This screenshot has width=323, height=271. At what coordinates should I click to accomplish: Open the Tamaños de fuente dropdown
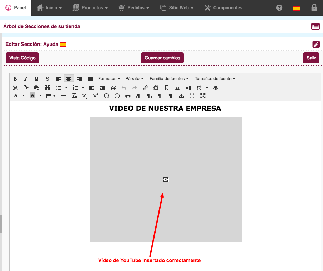click(215, 79)
